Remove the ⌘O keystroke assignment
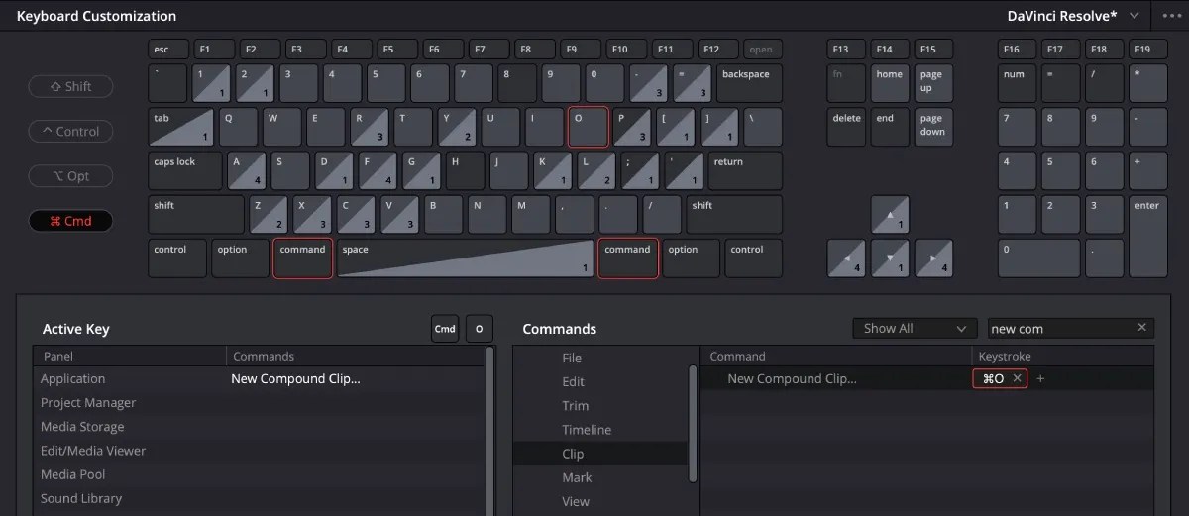The height and width of the screenshot is (516, 1189). coord(1017,378)
